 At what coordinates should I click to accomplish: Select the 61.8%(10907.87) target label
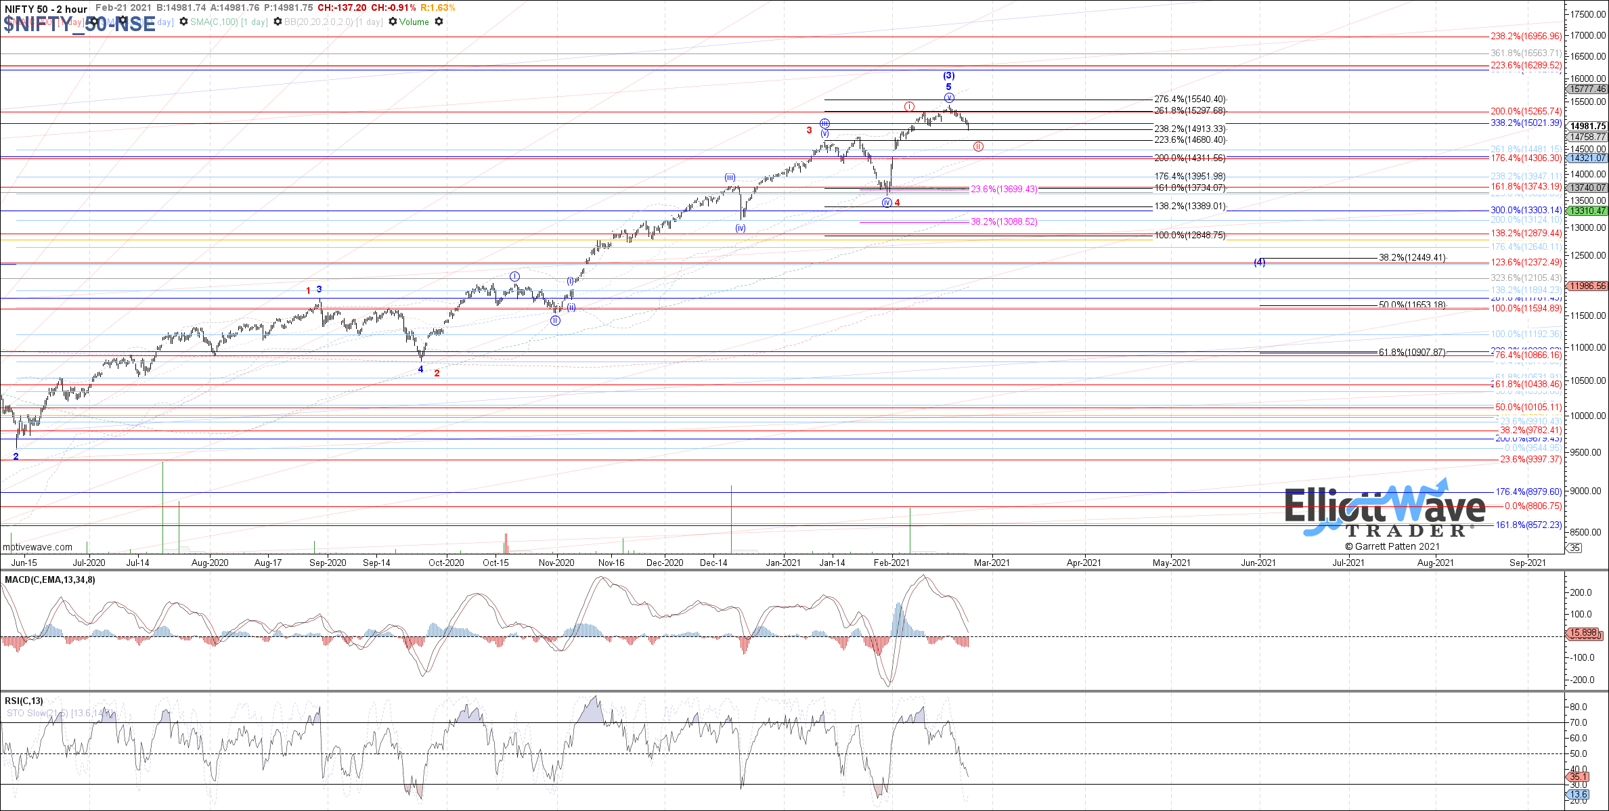click(x=1413, y=353)
